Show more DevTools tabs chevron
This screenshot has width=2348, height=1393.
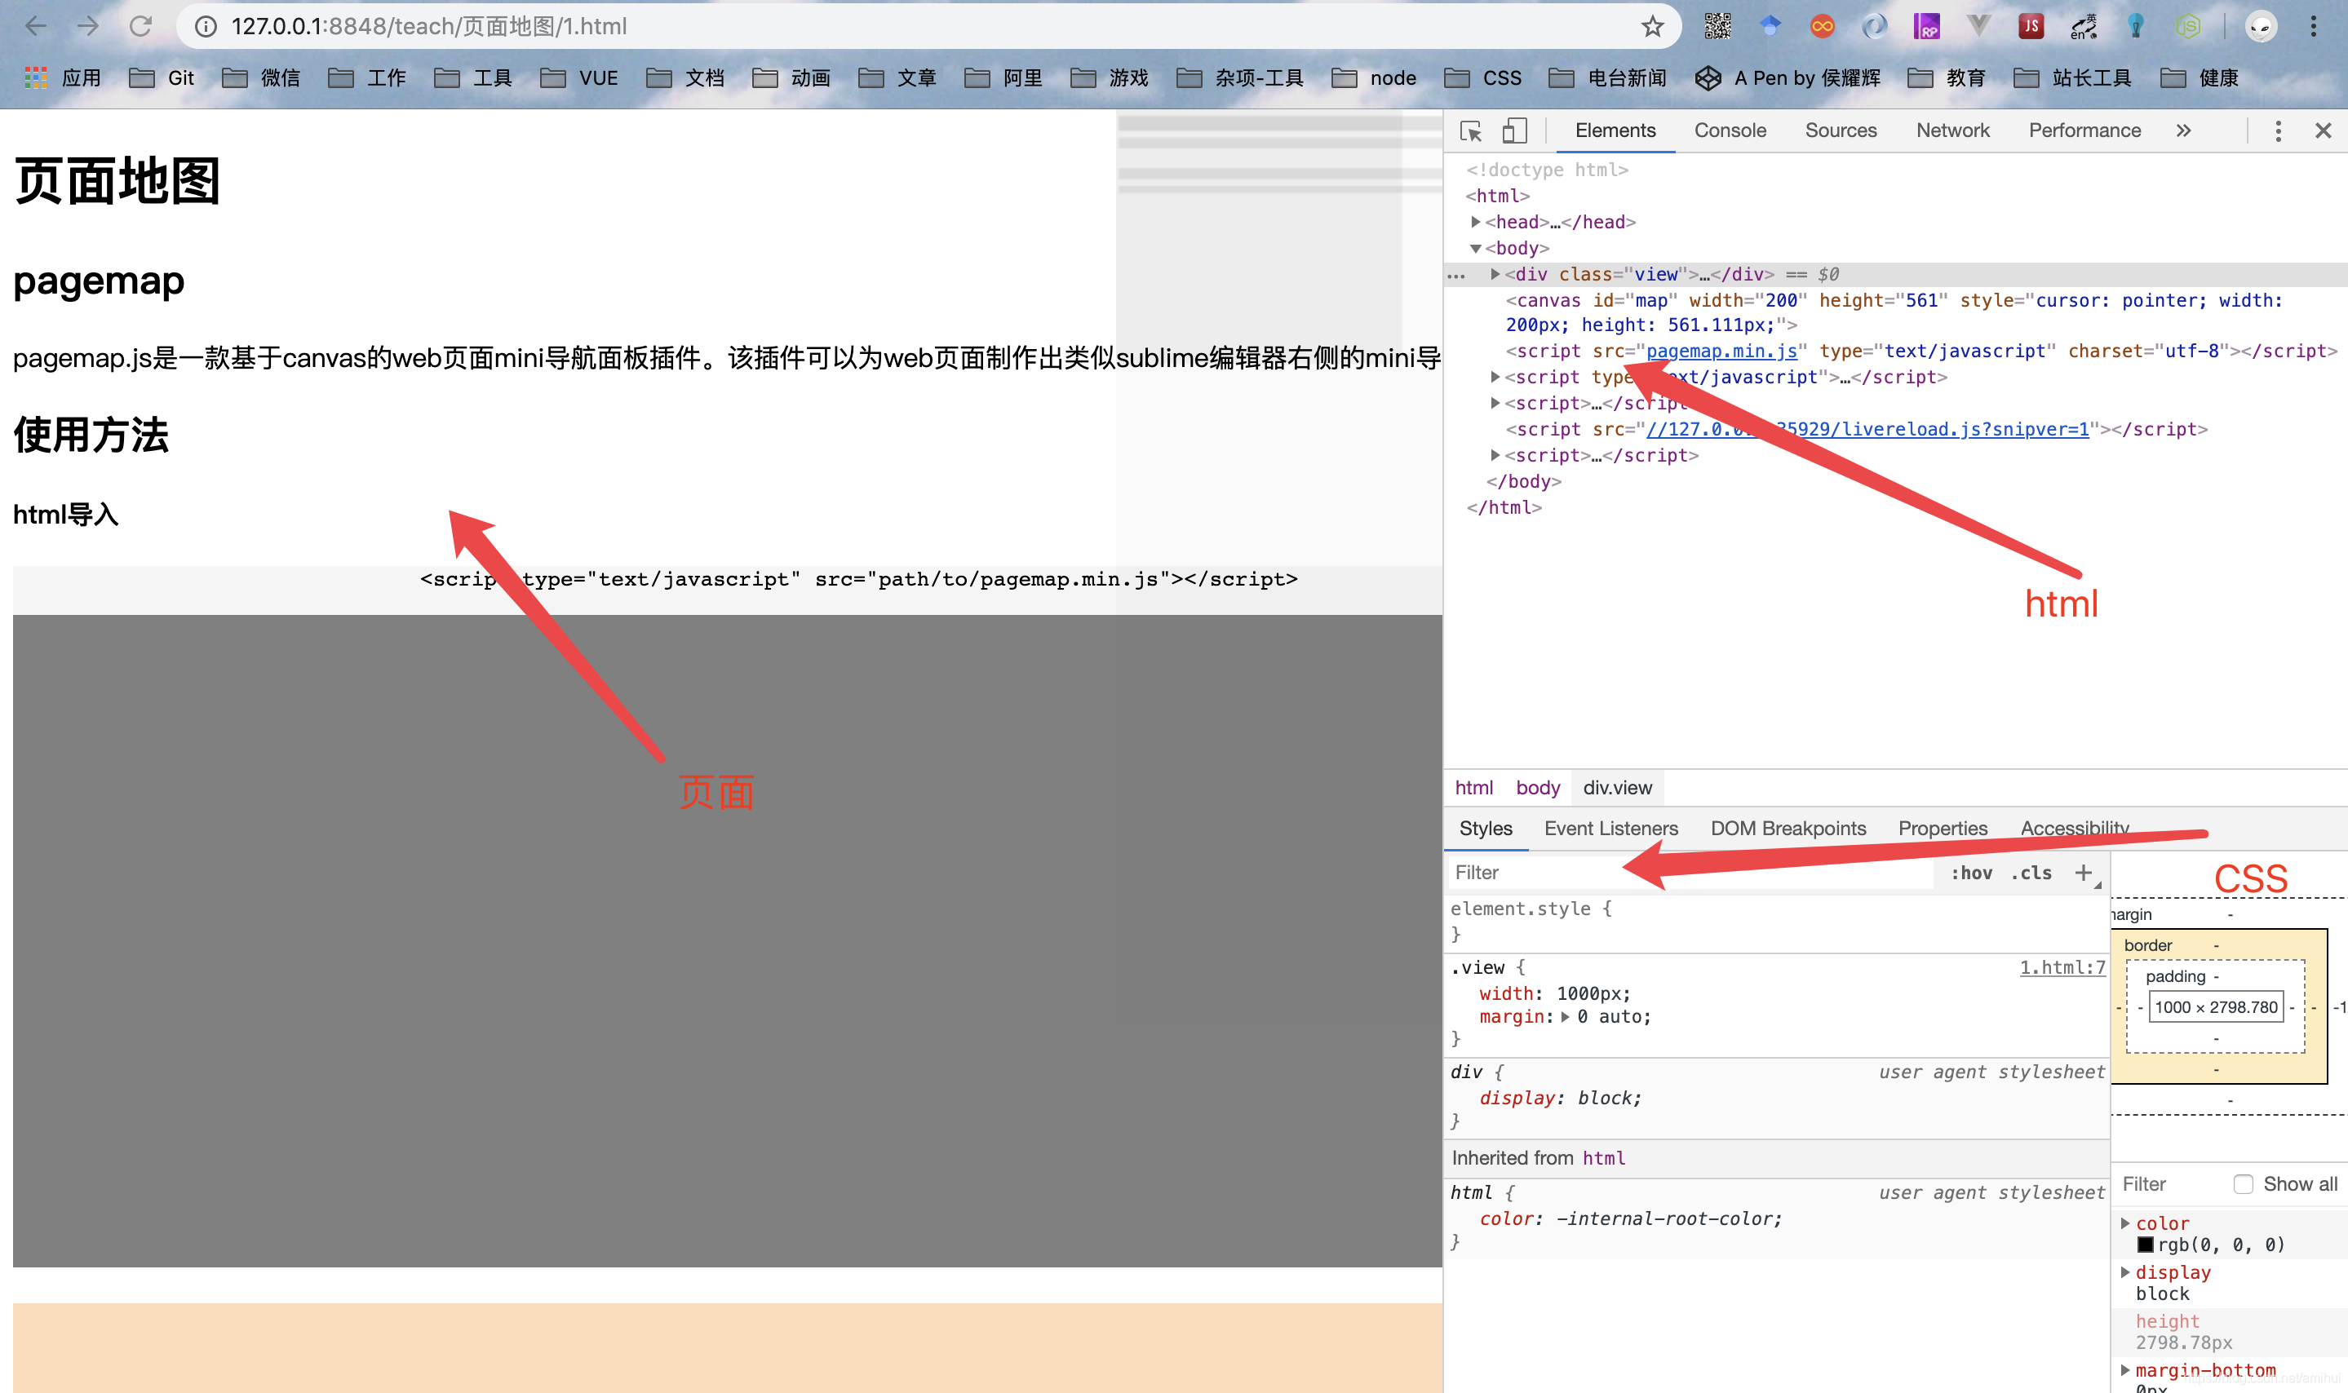(2182, 130)
